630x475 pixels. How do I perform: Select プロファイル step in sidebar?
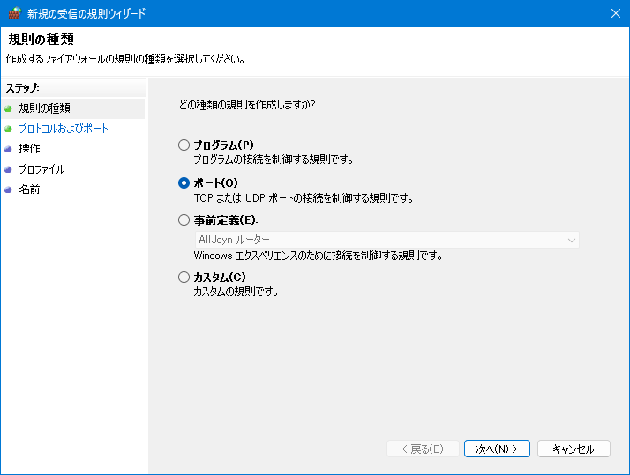click(41, 169)
